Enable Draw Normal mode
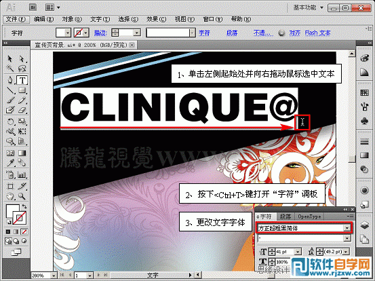Screen dimensions: 375x281 8,241
